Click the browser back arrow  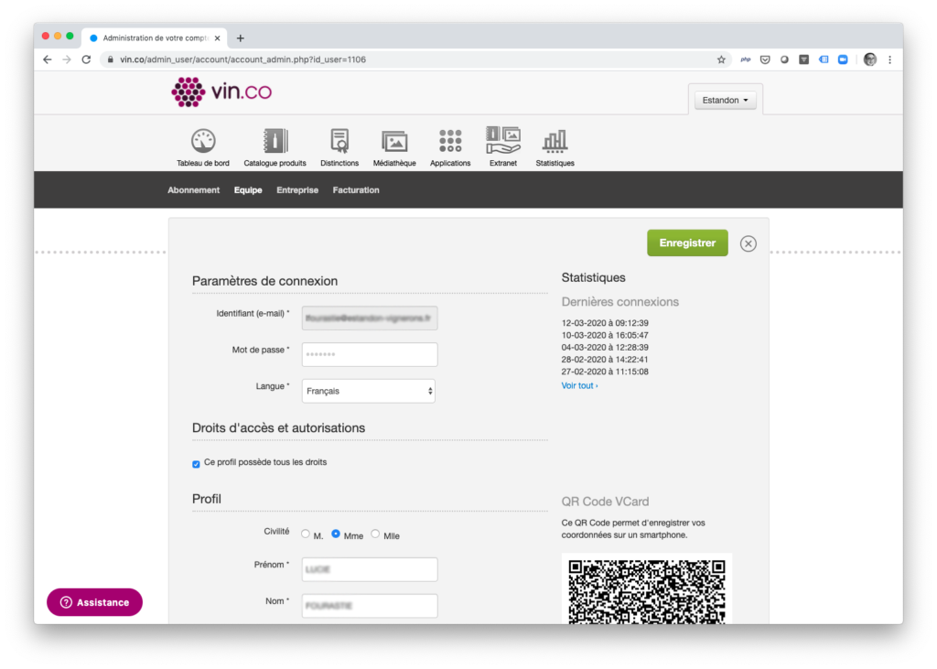tap(48, 59)
